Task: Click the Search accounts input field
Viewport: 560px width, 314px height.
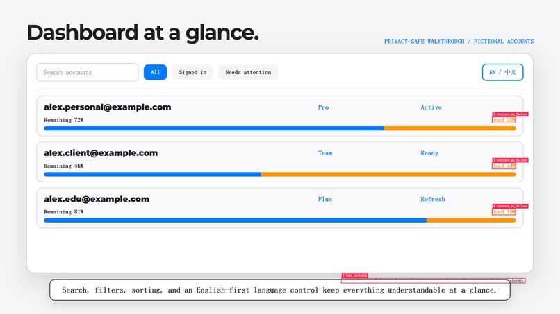Action: [87, 72]
